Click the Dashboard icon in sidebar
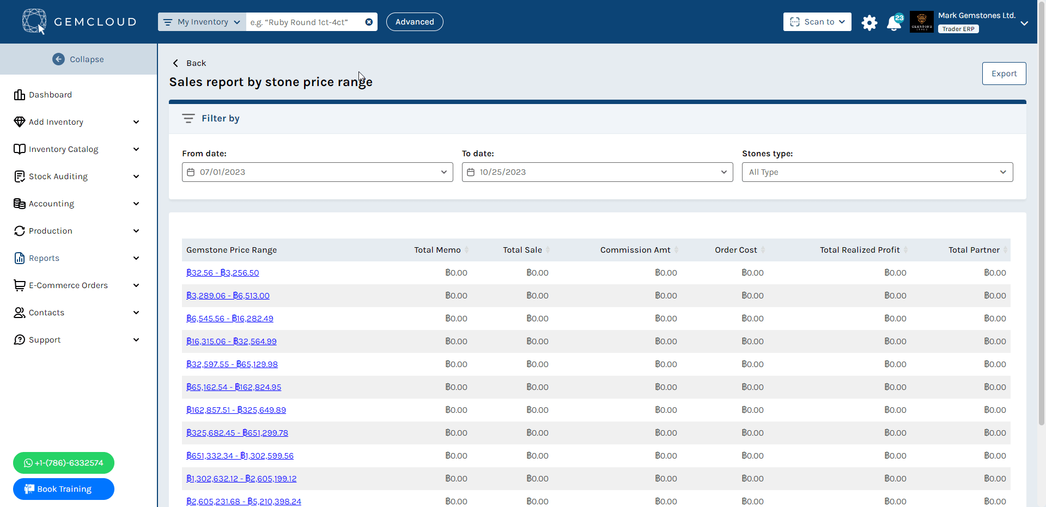This screenshot has width=1046, height=507. pos(20,95)
